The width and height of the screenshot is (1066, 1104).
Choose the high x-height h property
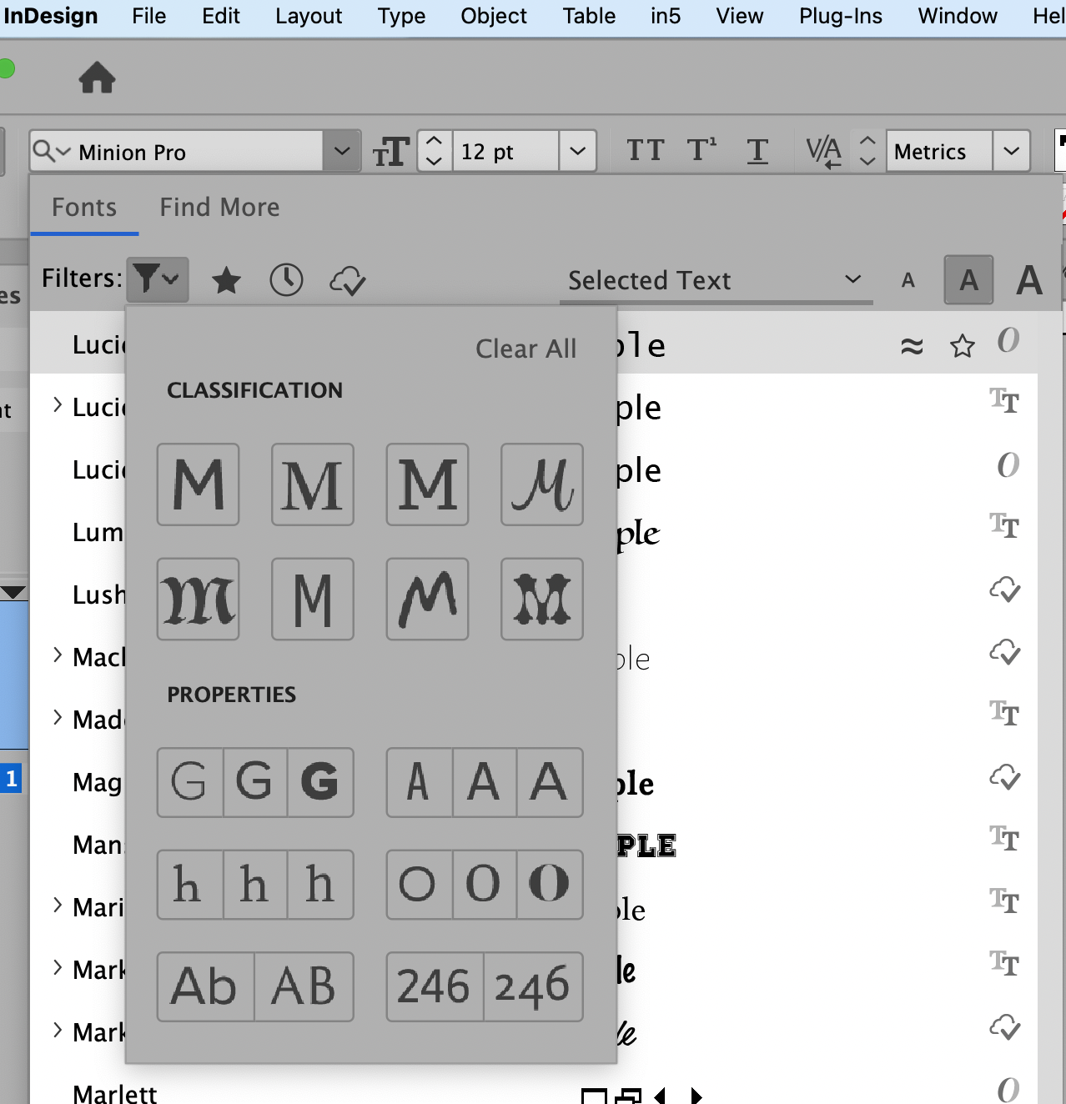pos(320,885)
